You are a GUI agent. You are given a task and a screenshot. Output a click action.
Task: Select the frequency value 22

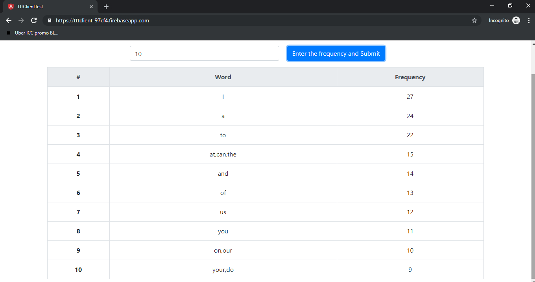coord(410,135)
